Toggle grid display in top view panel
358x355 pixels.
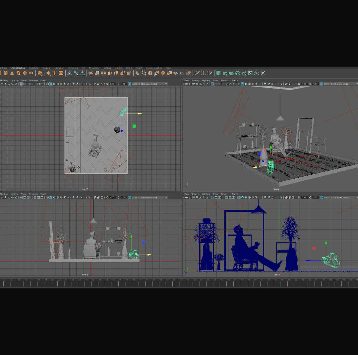(x=21, y=84)
